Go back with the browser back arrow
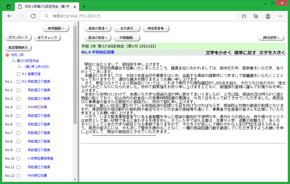The height and width of the screenshot is (184, 290). tap(10, 16)
